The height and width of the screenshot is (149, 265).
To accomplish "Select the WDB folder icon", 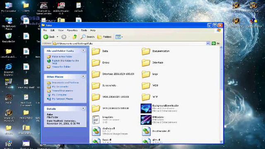I will (x=146, y=86).
